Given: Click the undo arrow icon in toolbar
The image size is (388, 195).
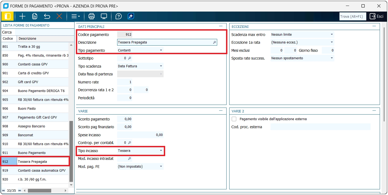Looking at the screenshot, I should click(x=47, y=16).
